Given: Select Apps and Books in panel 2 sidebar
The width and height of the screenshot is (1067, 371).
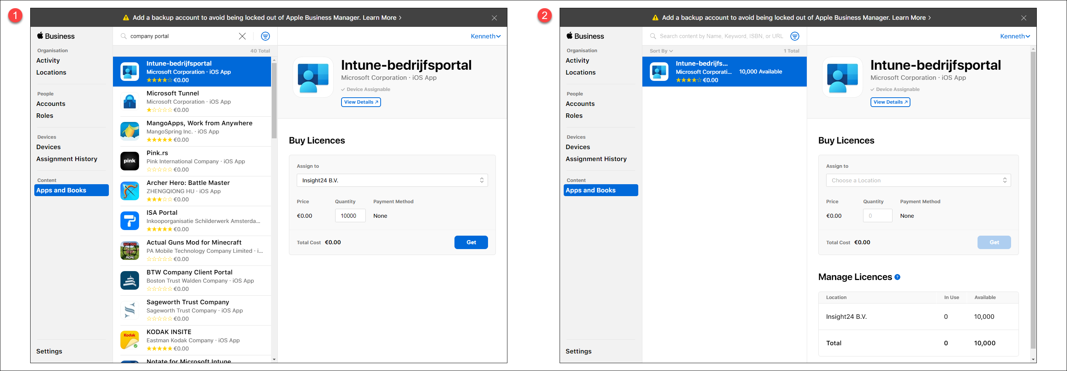Looking at the screenshot, I should pos(601,191).
